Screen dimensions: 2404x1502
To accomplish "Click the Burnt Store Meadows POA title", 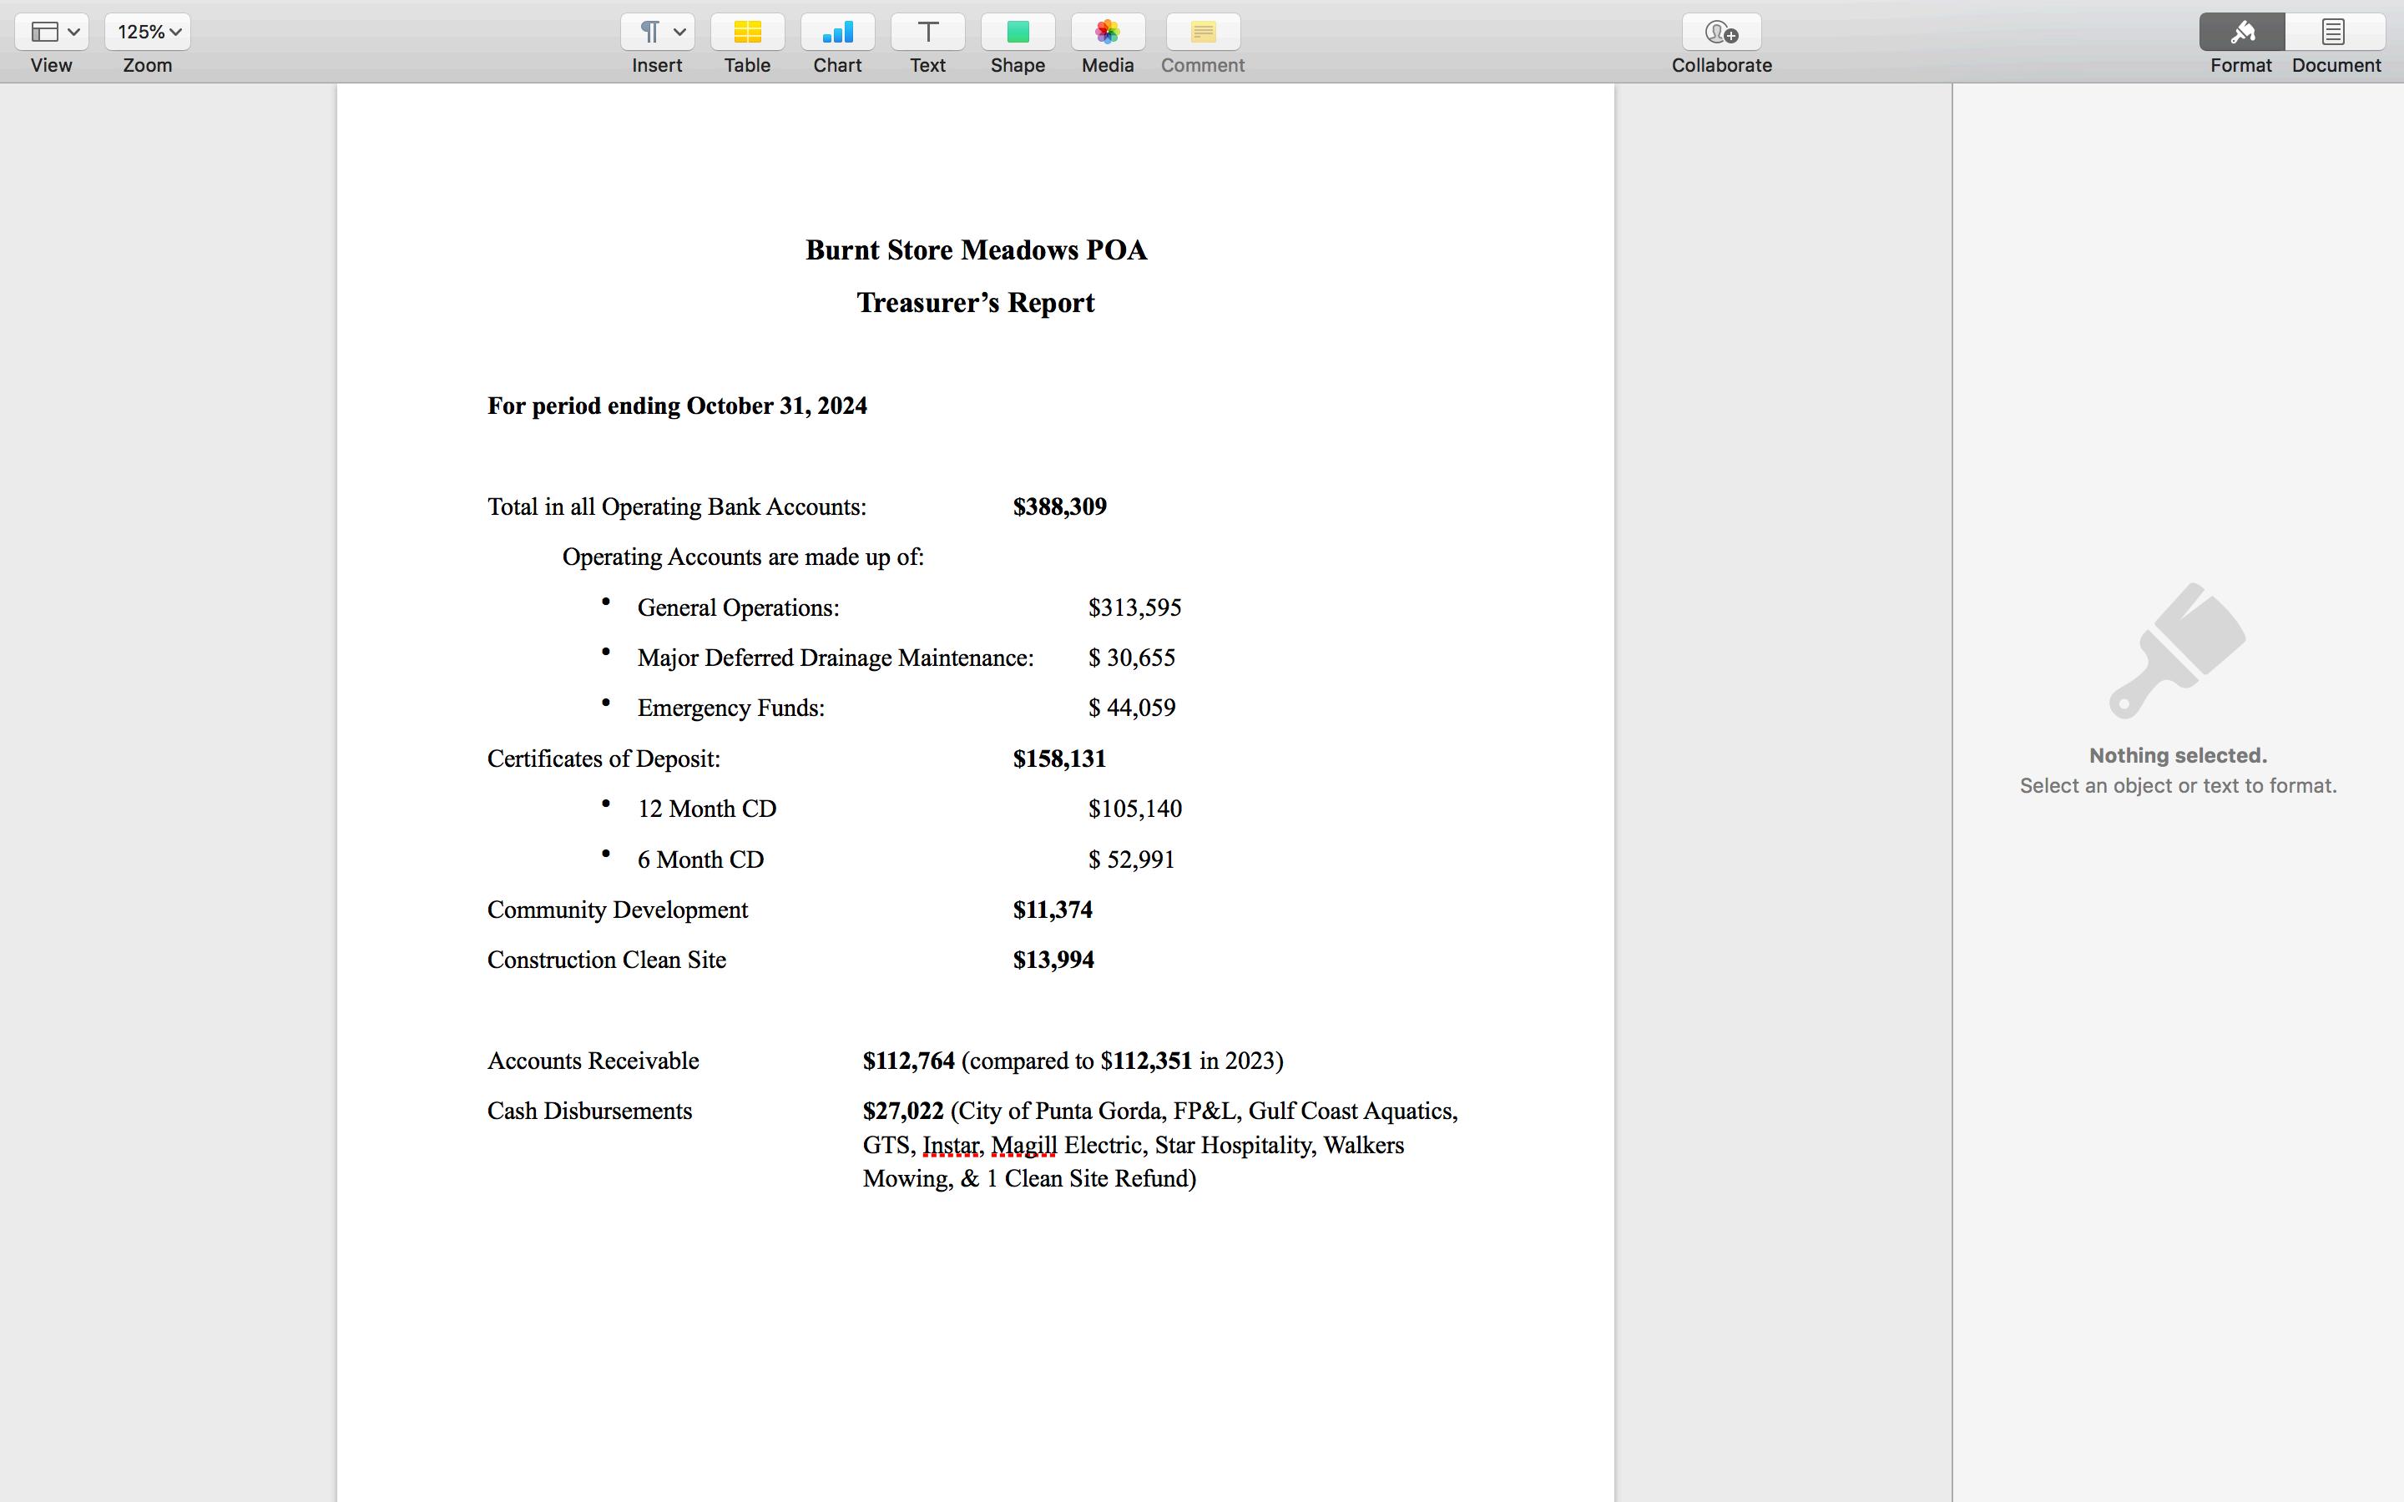I will click(976, 250).
